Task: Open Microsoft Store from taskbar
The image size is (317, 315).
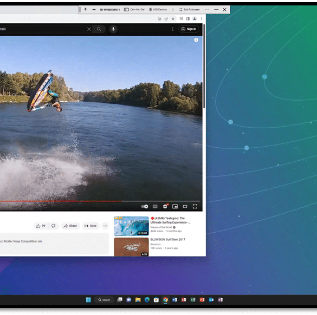Action: (156, 300)
